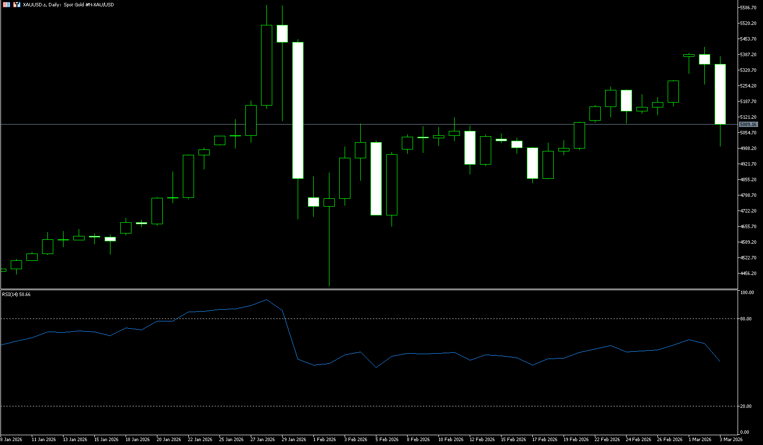Image resolution: width=763 pixels, height=445 pixels.
Task: Open the one-click trading panel icon
Action: (x=17, y=4)
